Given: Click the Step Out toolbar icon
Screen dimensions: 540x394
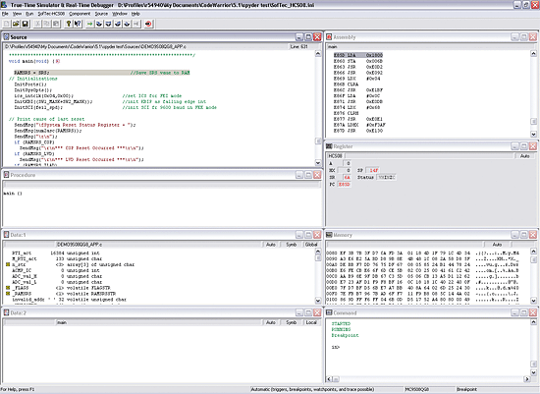Looking at the screenshot, I should pos(118,24).
